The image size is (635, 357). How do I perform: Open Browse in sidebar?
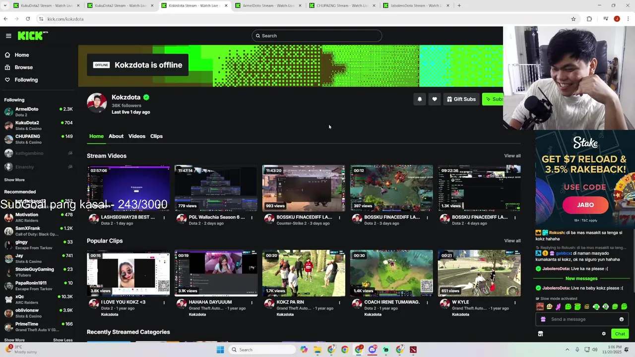23,67
